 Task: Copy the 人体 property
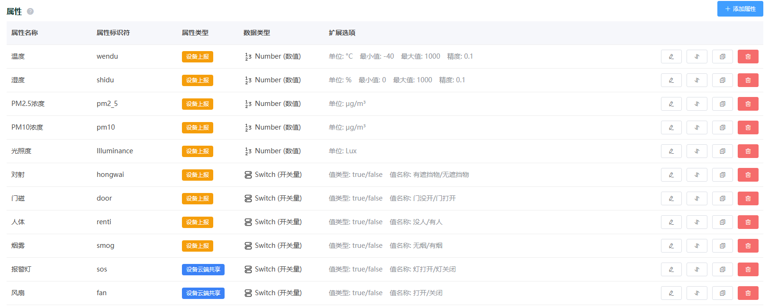point(722,222)
